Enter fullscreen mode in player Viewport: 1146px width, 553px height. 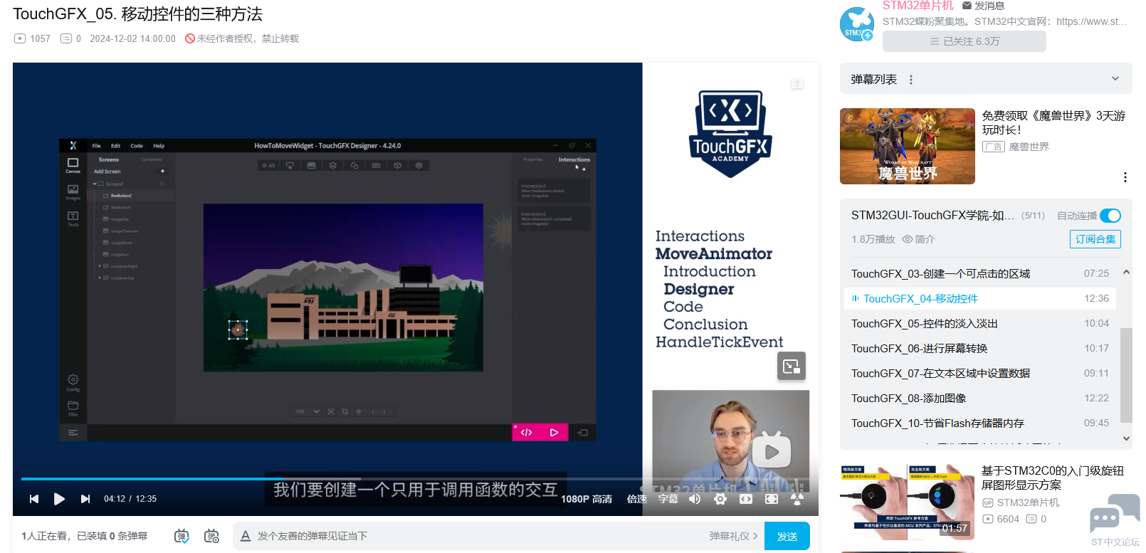tap(772, 499)
